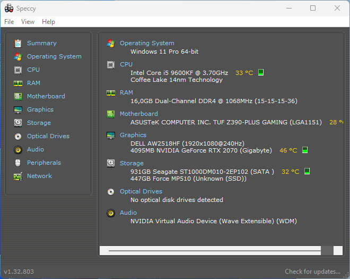
Task: Click Operating System heading link in summary
Action: pyautogui.click(x=147, y=43)
